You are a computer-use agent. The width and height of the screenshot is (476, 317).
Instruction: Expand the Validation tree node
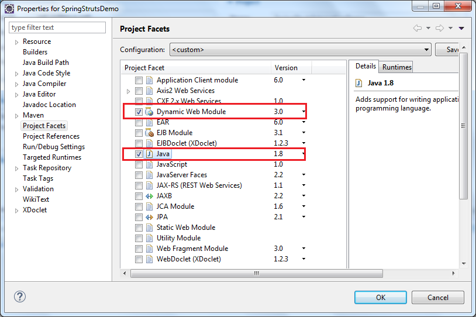(17, 189)
